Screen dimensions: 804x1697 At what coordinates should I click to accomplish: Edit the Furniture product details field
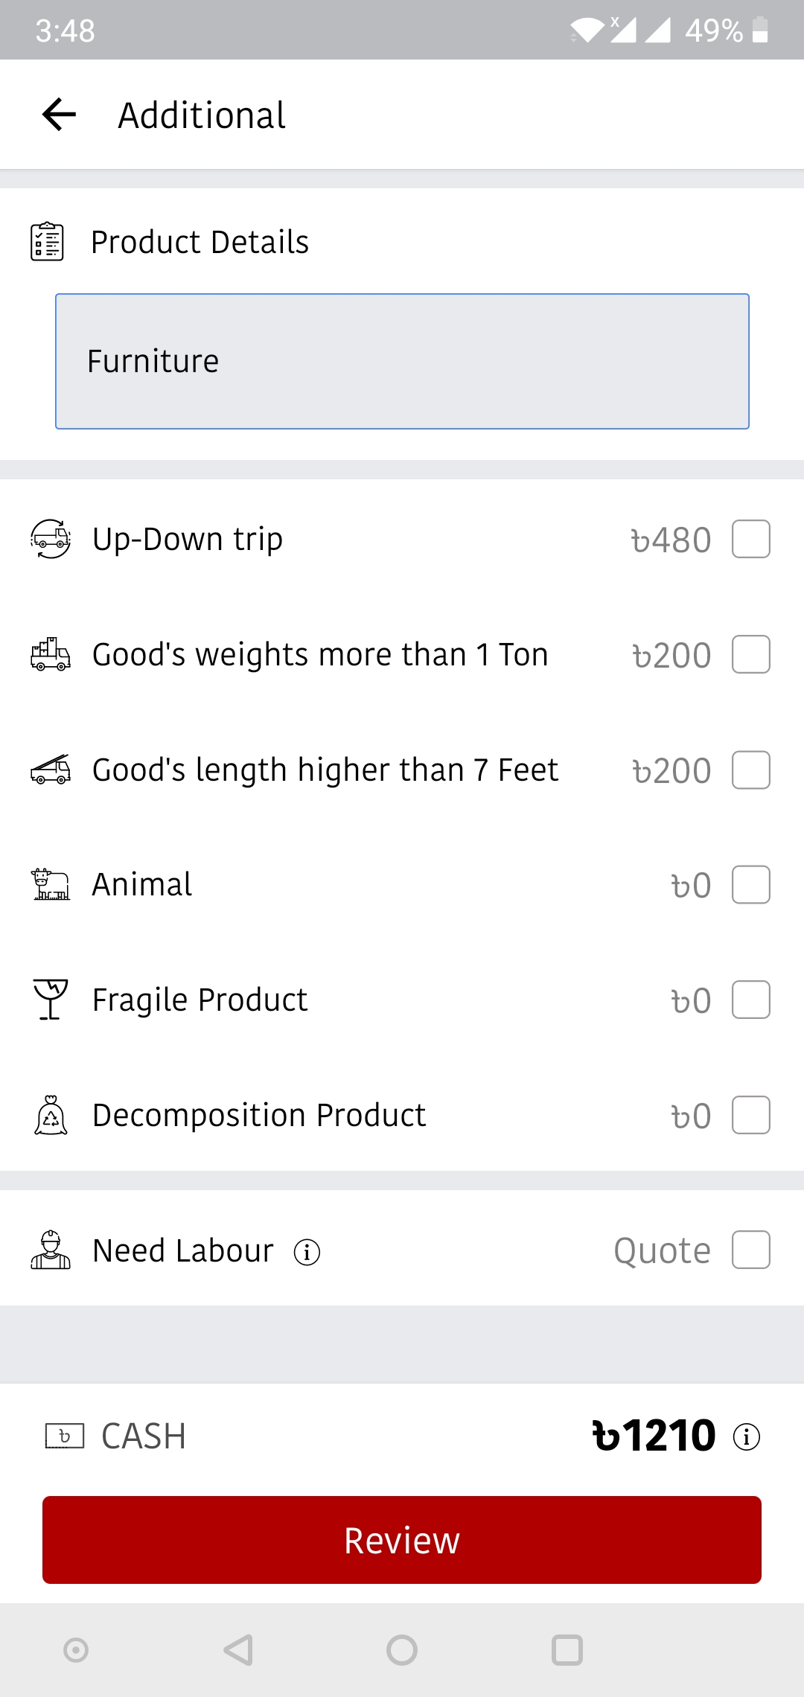coord(402,361)
